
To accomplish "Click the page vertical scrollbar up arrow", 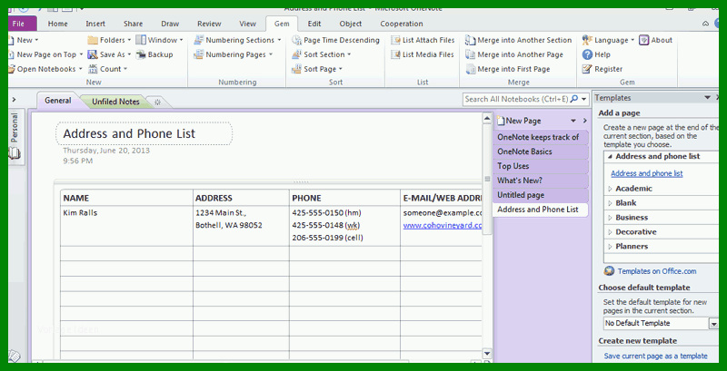I will click(x=487, y=119).
